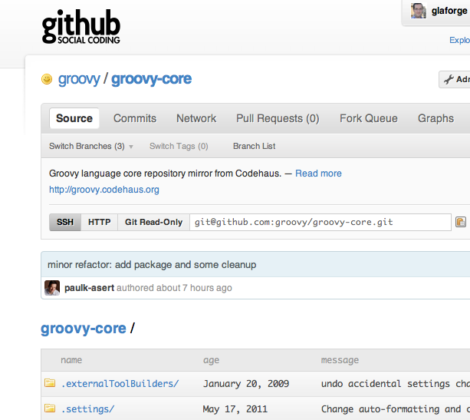Open the latest commit message 'minor refactor'

[x=152, y=265]
